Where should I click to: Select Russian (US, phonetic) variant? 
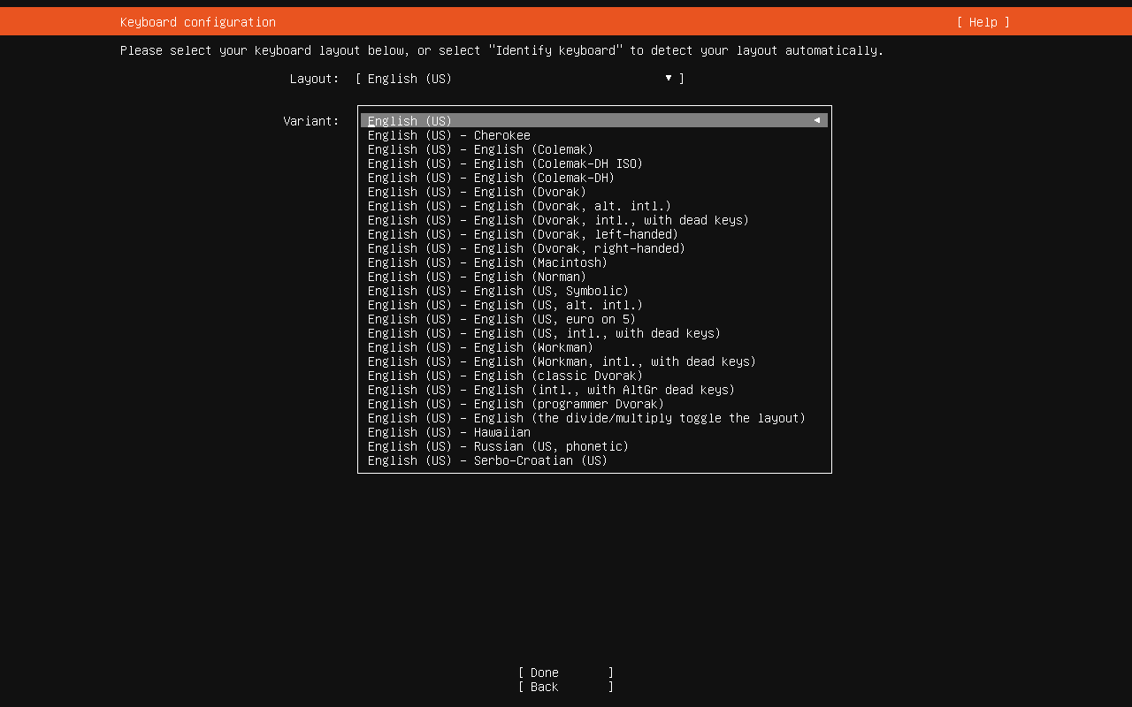tap(498, 446)
